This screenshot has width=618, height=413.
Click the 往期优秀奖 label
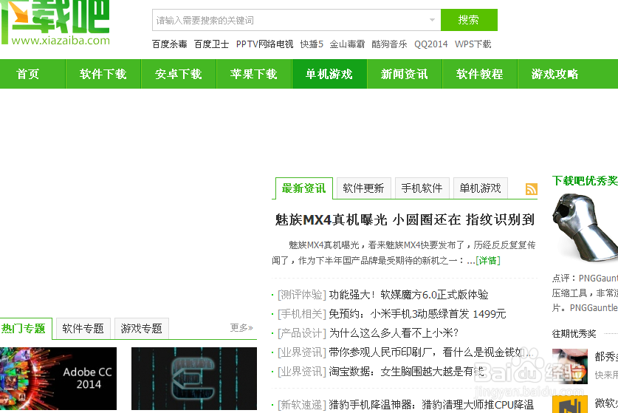click(x=574, y=334)
